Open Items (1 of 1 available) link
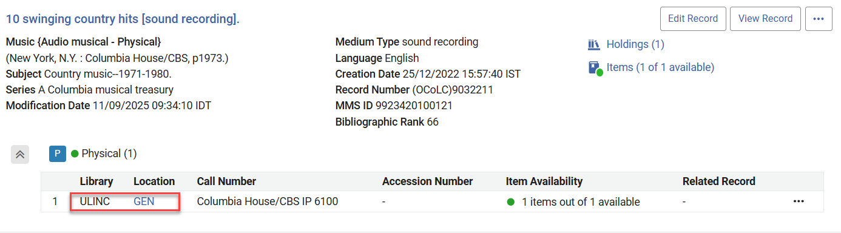The height and width of the screenshot is (233, 841). click(660, 67)
